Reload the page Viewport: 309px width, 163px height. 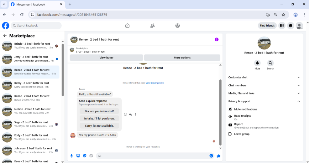[x=22, y=15]
